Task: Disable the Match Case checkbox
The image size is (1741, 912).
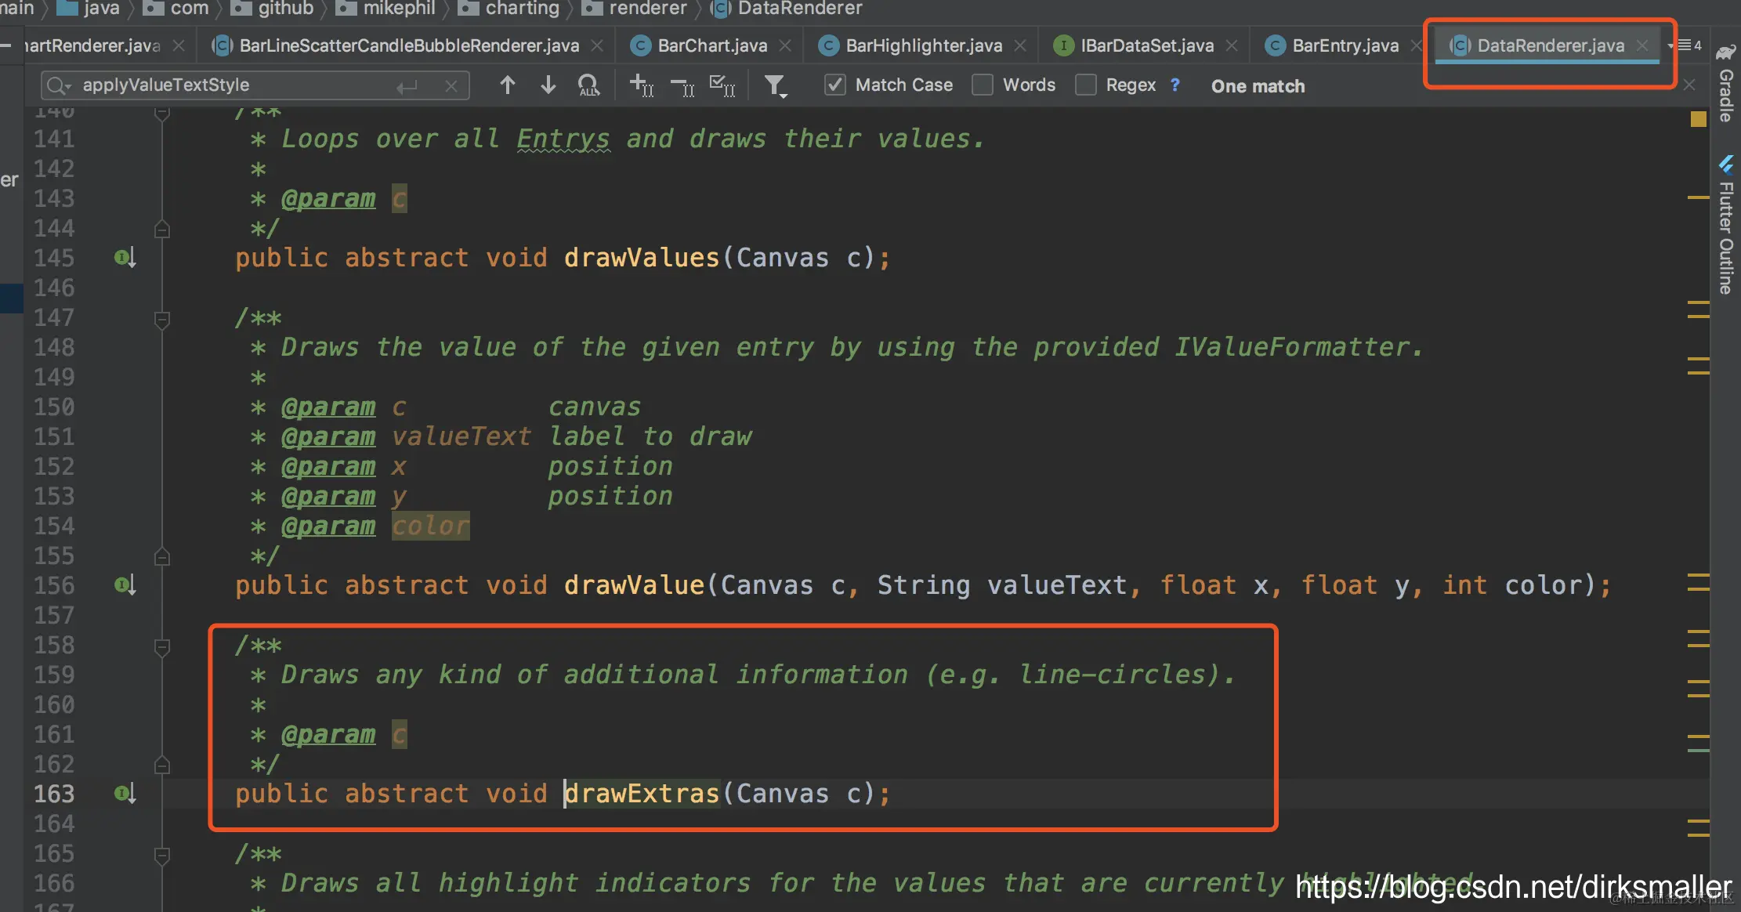Action: point(835,85)
